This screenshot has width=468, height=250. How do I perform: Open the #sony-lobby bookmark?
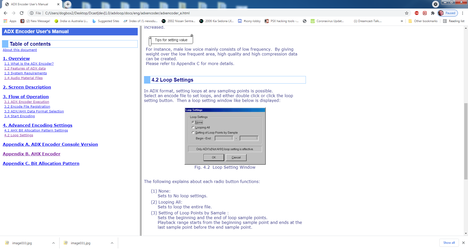pos(249,21)
